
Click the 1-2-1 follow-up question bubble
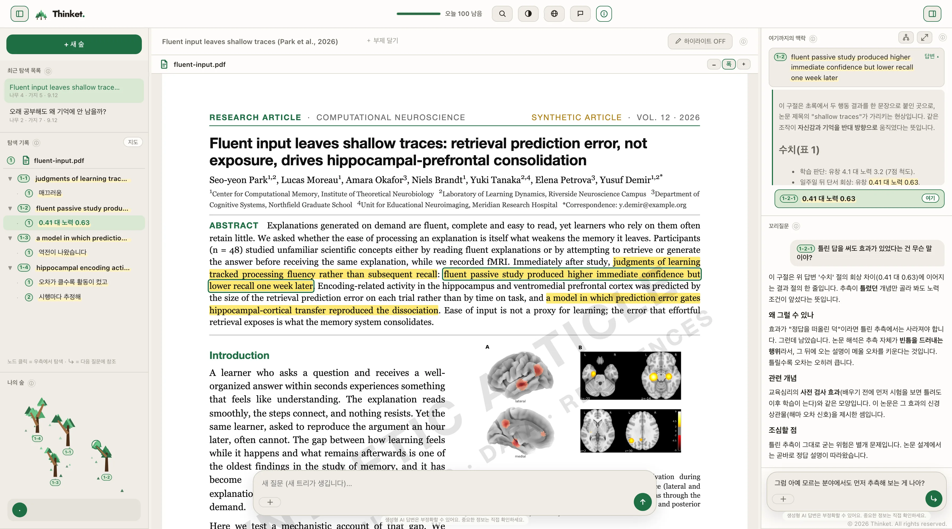click(867, 253)
